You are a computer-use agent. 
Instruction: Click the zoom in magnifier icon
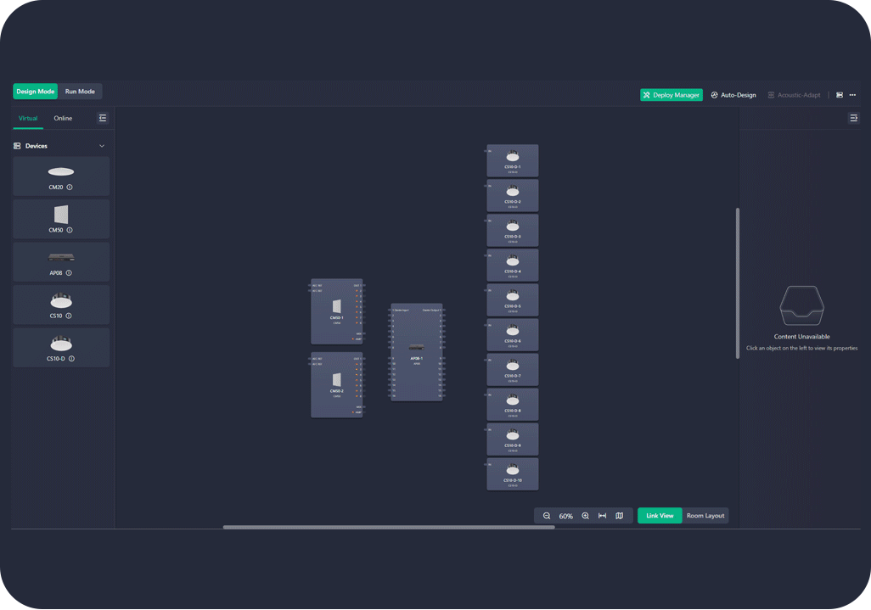(x=586, y=516)
